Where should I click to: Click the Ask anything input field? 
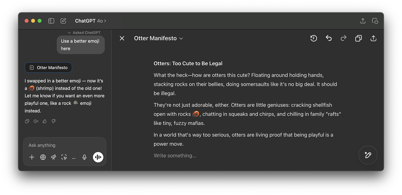65,145
